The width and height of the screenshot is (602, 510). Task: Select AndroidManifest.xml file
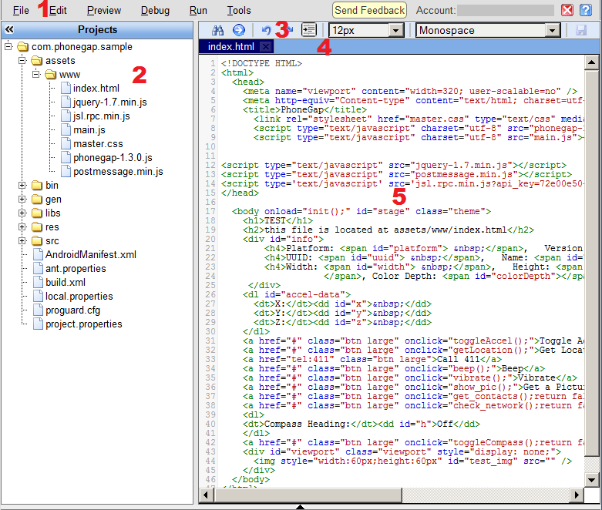91,254
